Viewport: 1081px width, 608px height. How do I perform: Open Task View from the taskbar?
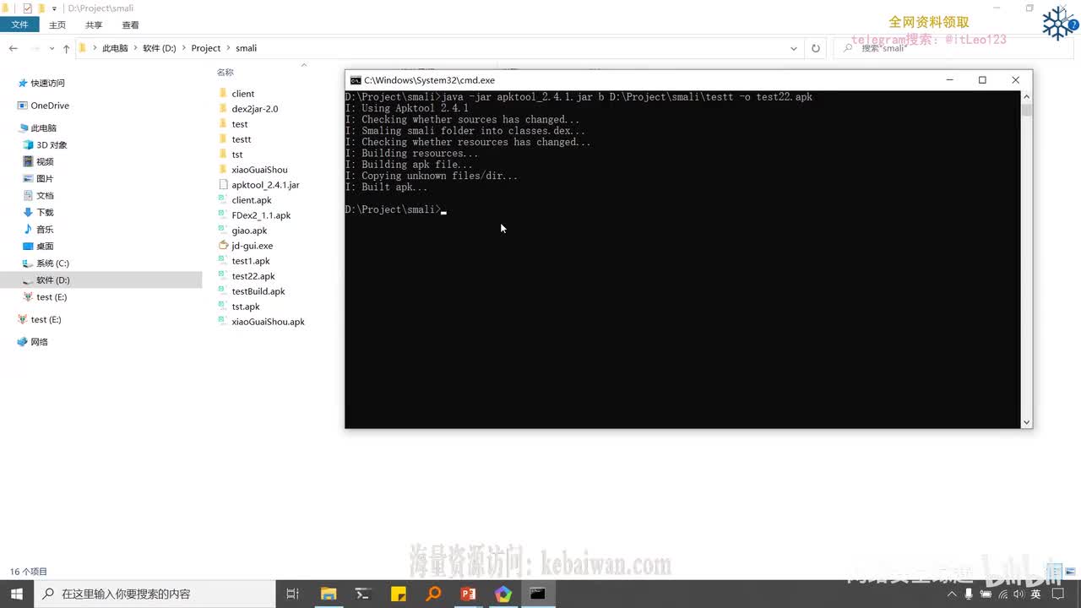[x=292, y=594]
